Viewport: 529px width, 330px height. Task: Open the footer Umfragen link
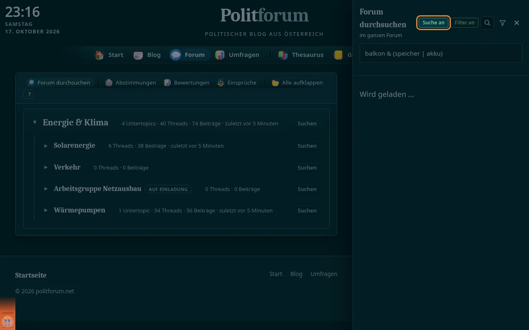click(324, 274)
